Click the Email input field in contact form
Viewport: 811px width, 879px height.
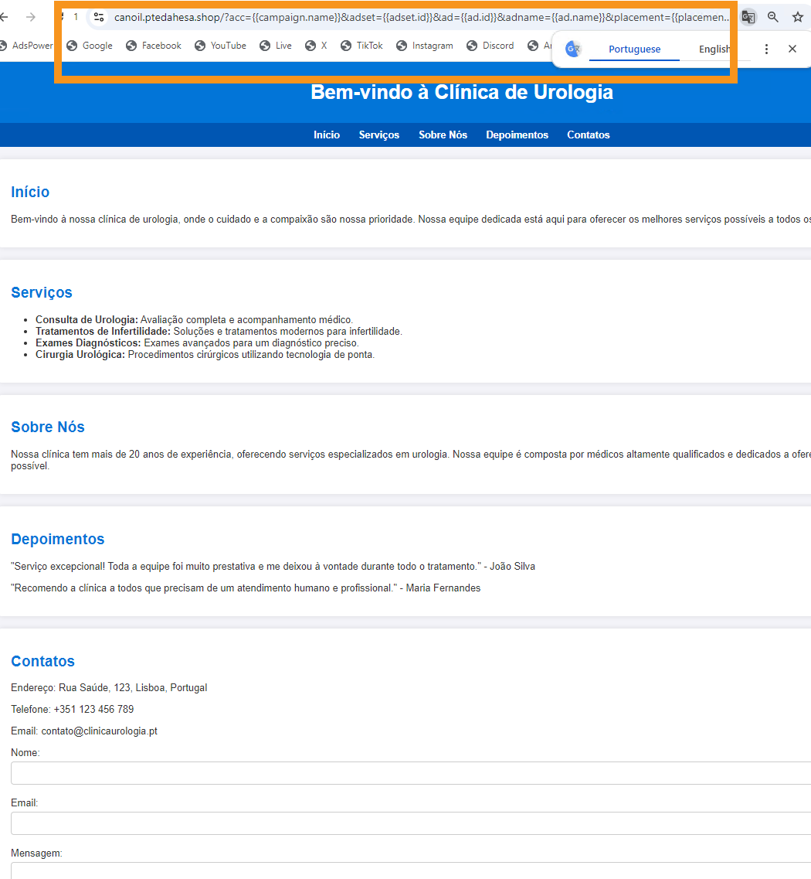click(x=411, y=823)
